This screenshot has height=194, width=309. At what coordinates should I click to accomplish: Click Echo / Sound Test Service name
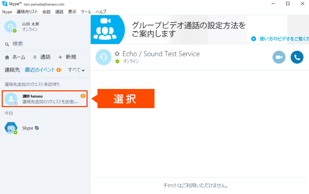click(161, 54)
